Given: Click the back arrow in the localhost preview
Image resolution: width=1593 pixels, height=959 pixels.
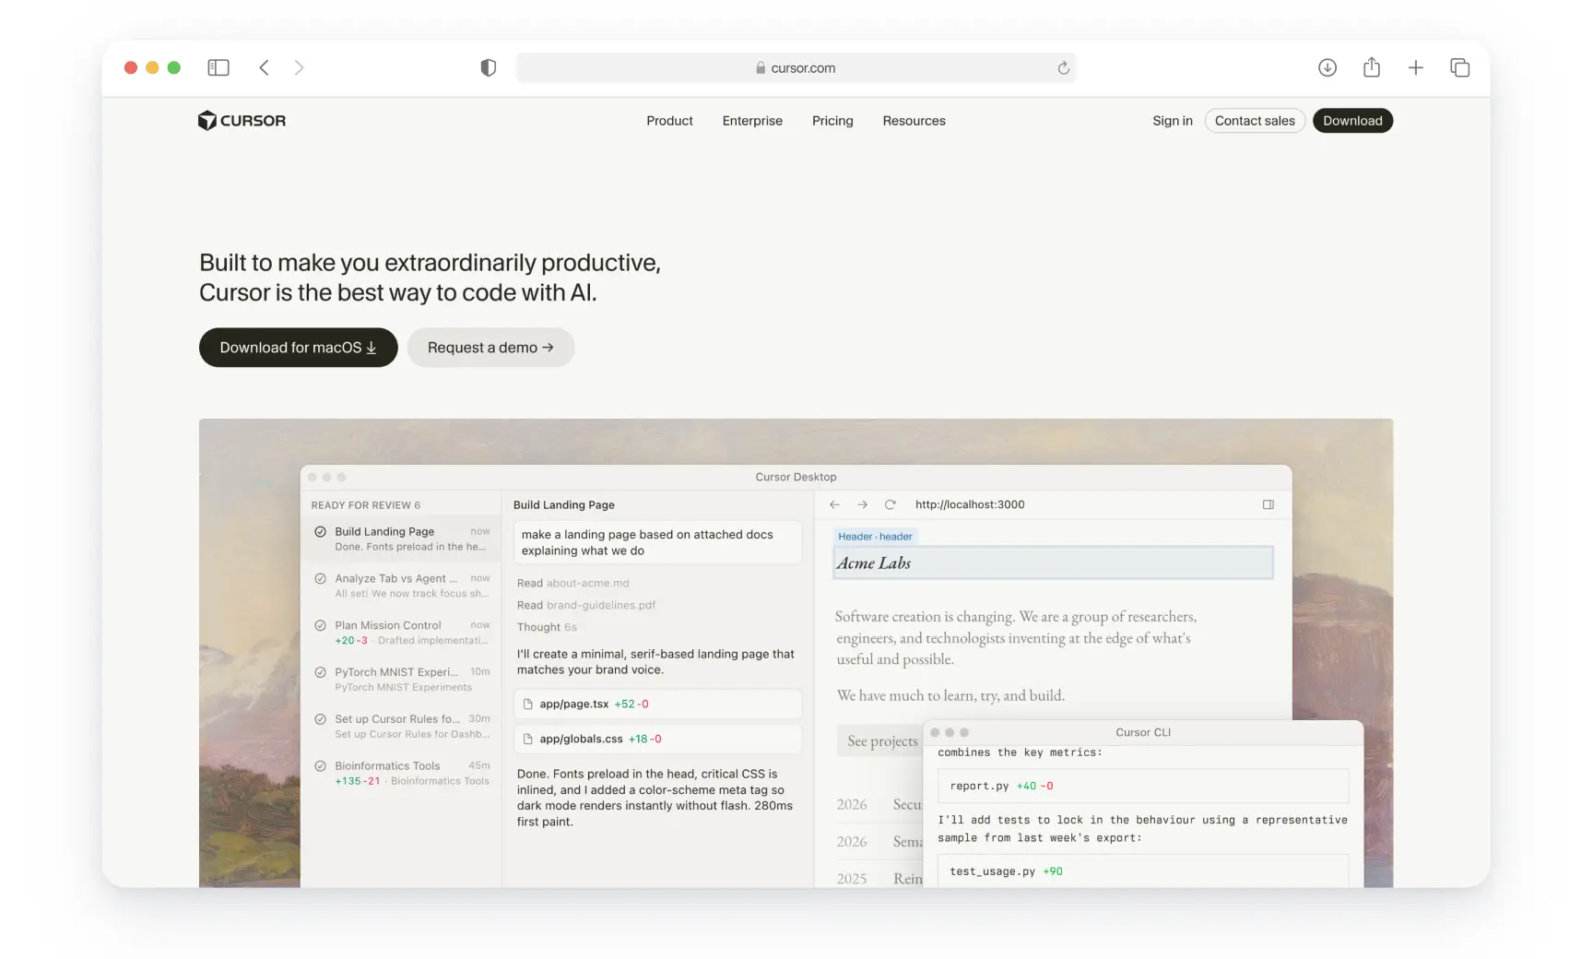Looking at the screenshot, I should point(835,504).
